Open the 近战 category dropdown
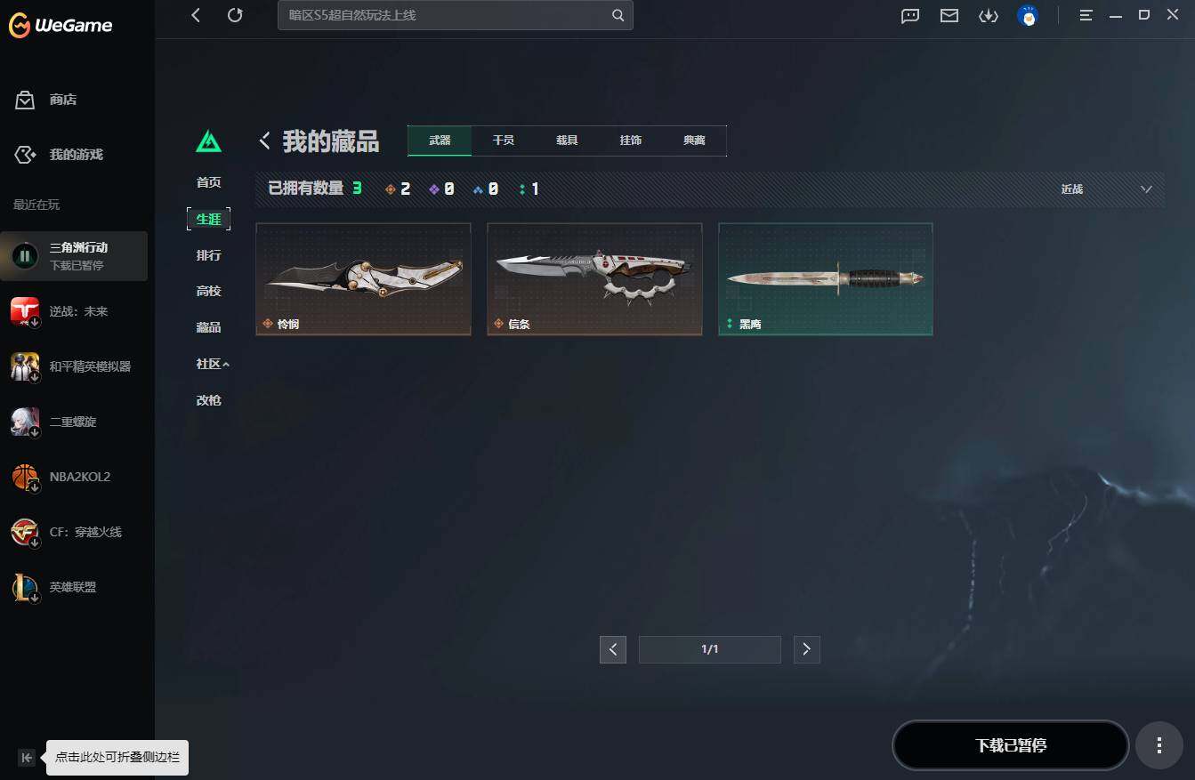The image size is (1195, 780). pyautogui.click(x=1106, y=189)
